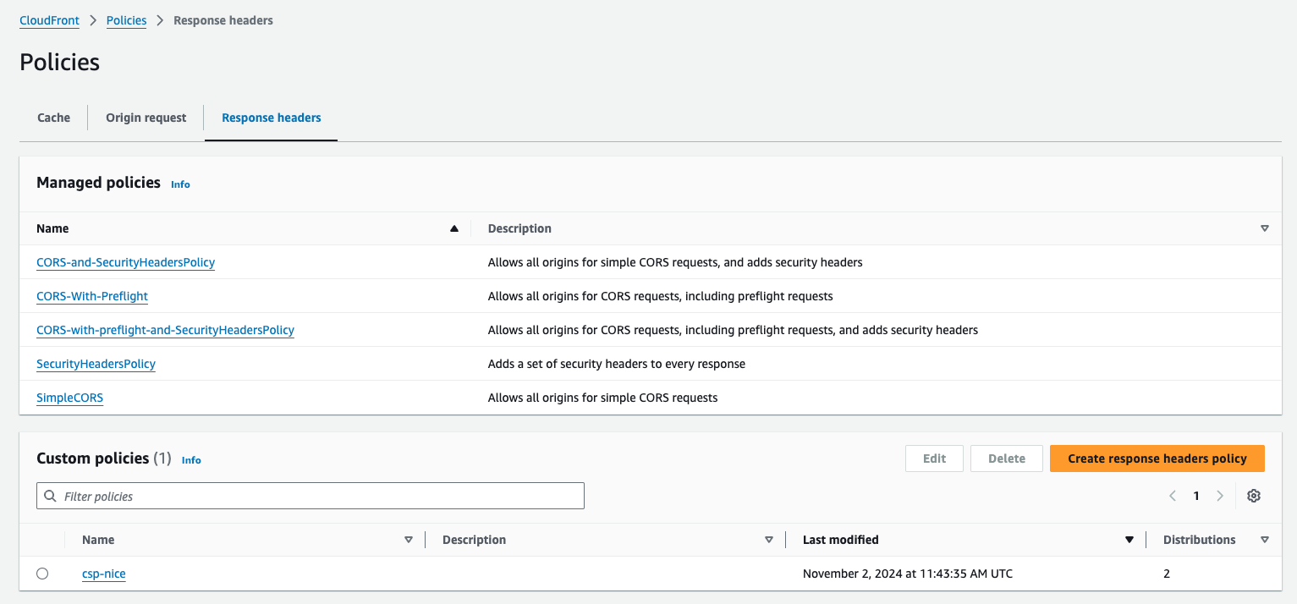Open the csp-nice custom policy
This screenshot has width=1297, height=604.
coord(103,574)
